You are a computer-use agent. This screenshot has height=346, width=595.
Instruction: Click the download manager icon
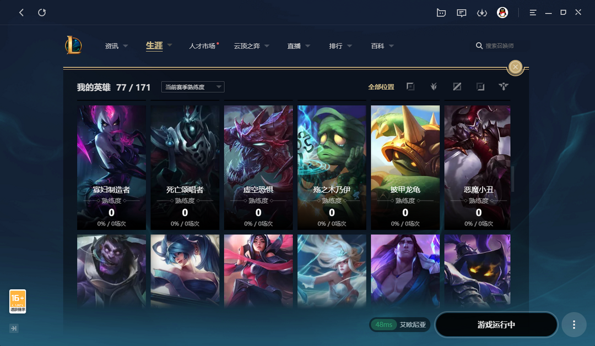(x=482, y=13)
